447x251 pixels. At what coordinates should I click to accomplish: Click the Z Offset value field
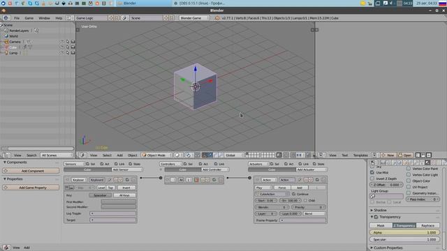[386, 185]
